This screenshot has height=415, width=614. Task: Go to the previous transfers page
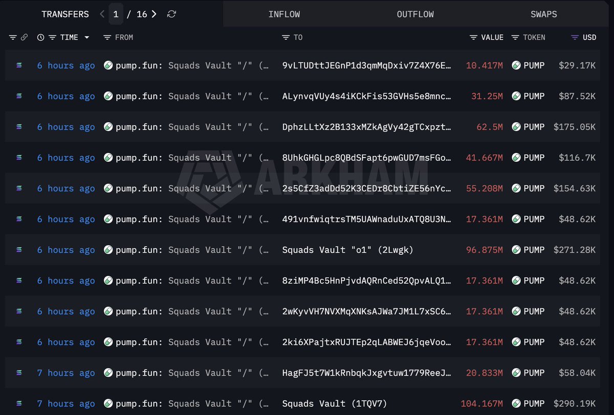pos(102,14)
